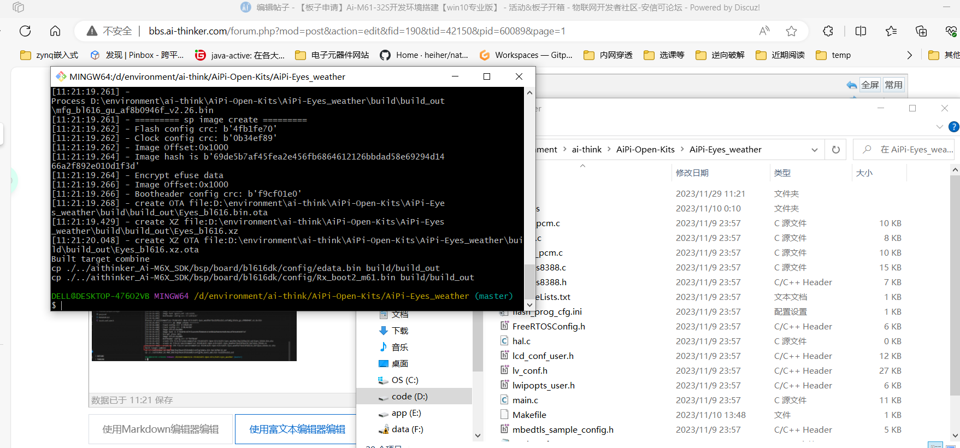The image size is (960, 448).
Task: Click 全屏 button in forum editor
Action: [870, 85]
